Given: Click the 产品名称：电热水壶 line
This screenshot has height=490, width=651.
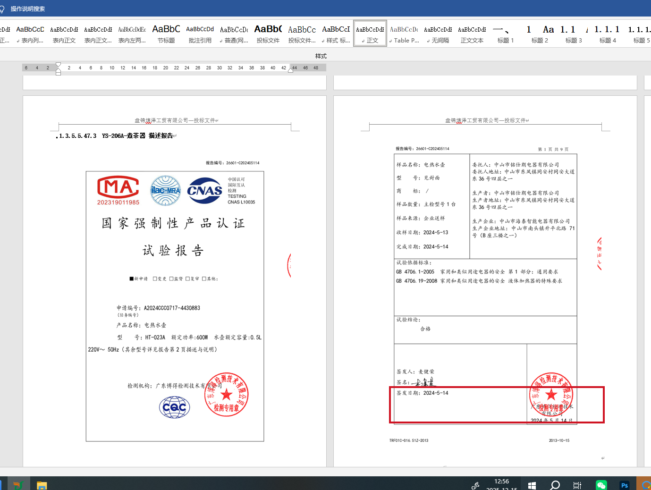Looking at the screenshot, I should pos(141,325).
